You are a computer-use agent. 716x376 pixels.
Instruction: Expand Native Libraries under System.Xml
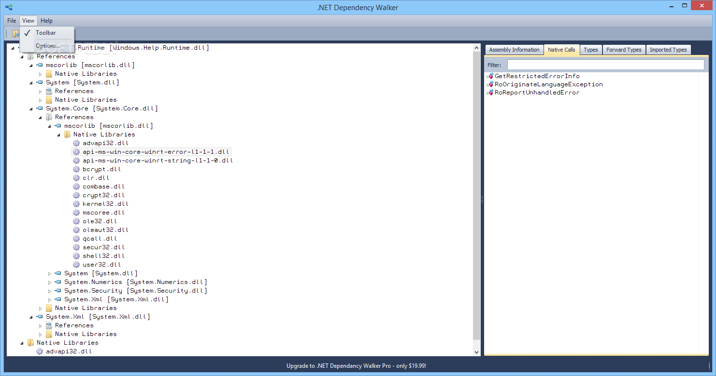pyautogui.click(x=41, y=334)
